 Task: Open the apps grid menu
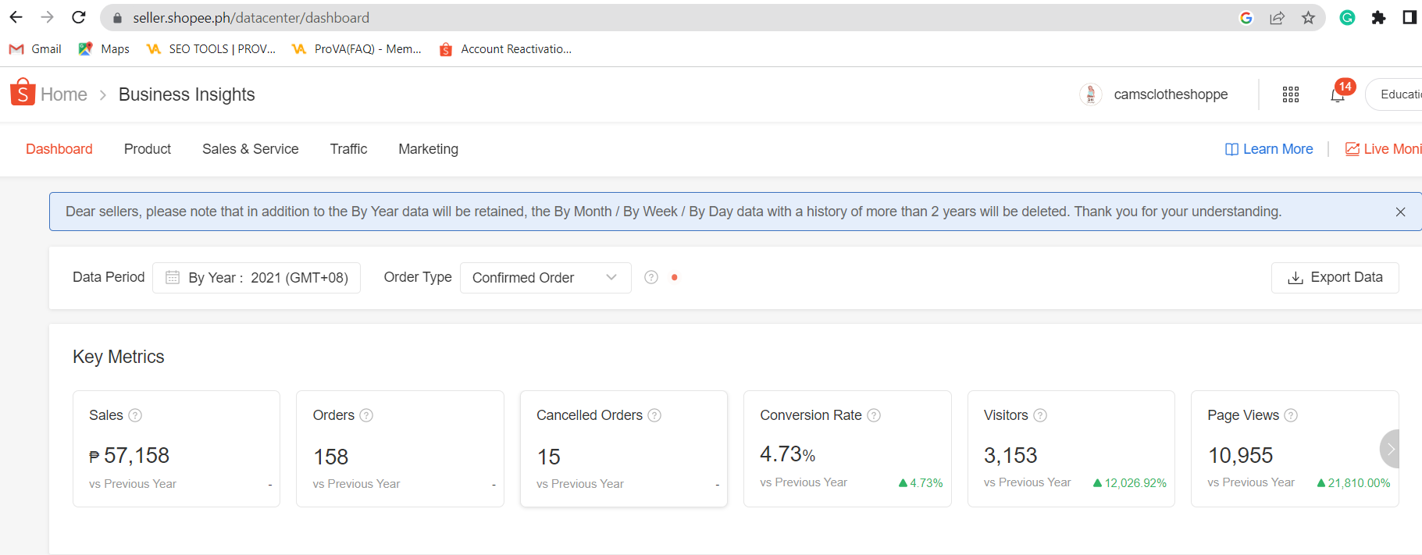tap(1291, 94)
